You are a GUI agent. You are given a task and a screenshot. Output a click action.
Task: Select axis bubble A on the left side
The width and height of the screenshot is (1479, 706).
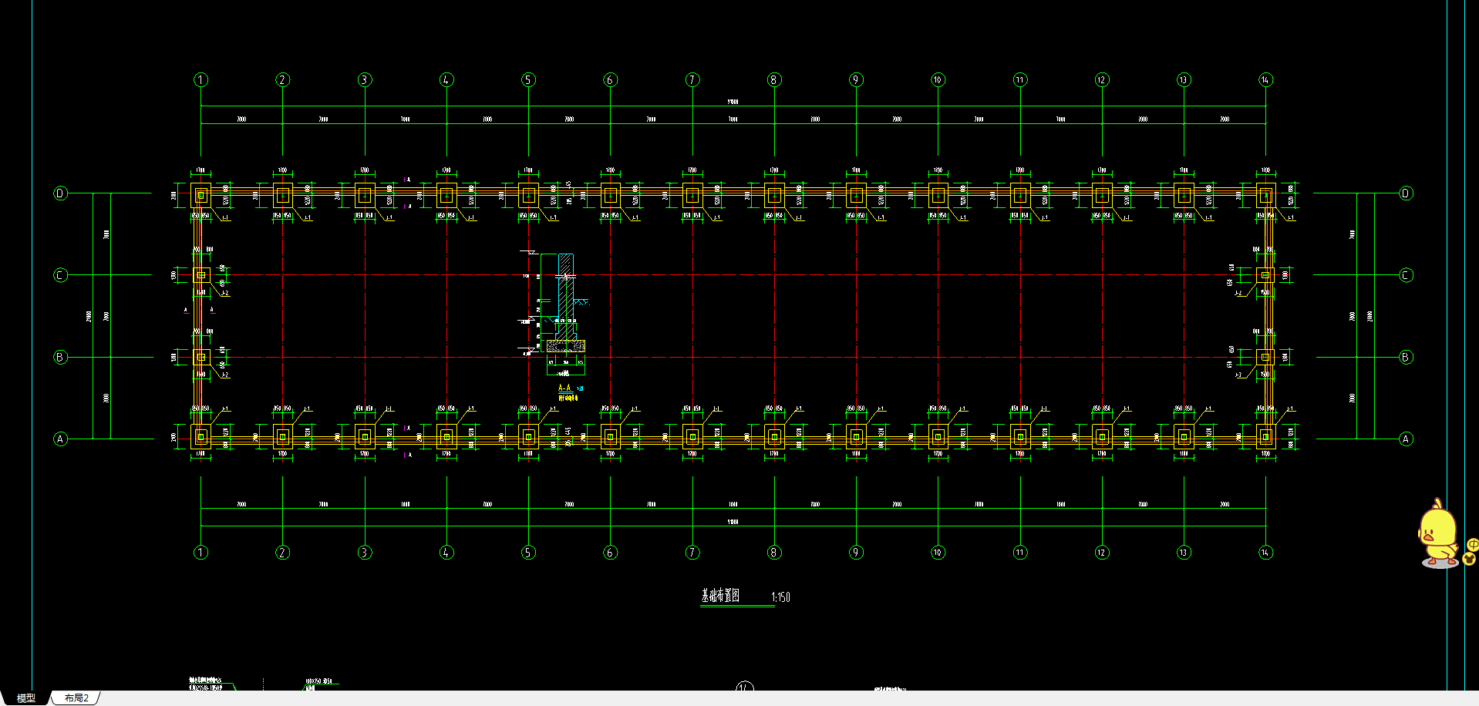[x=60, y=439]
